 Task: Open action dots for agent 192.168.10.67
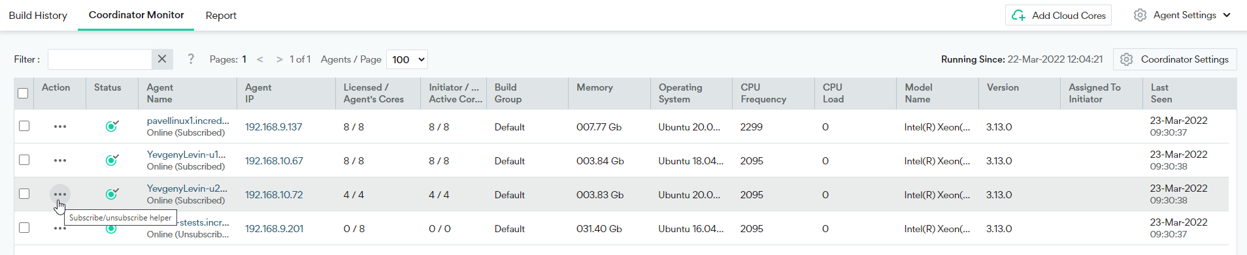point(60,160)
